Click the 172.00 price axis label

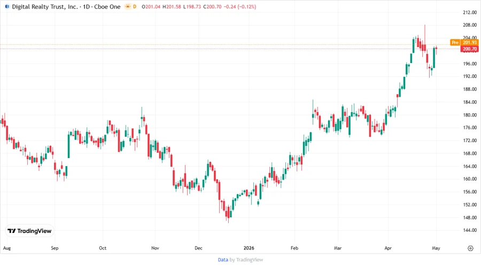pyautogui.click(x=470, y=140)
